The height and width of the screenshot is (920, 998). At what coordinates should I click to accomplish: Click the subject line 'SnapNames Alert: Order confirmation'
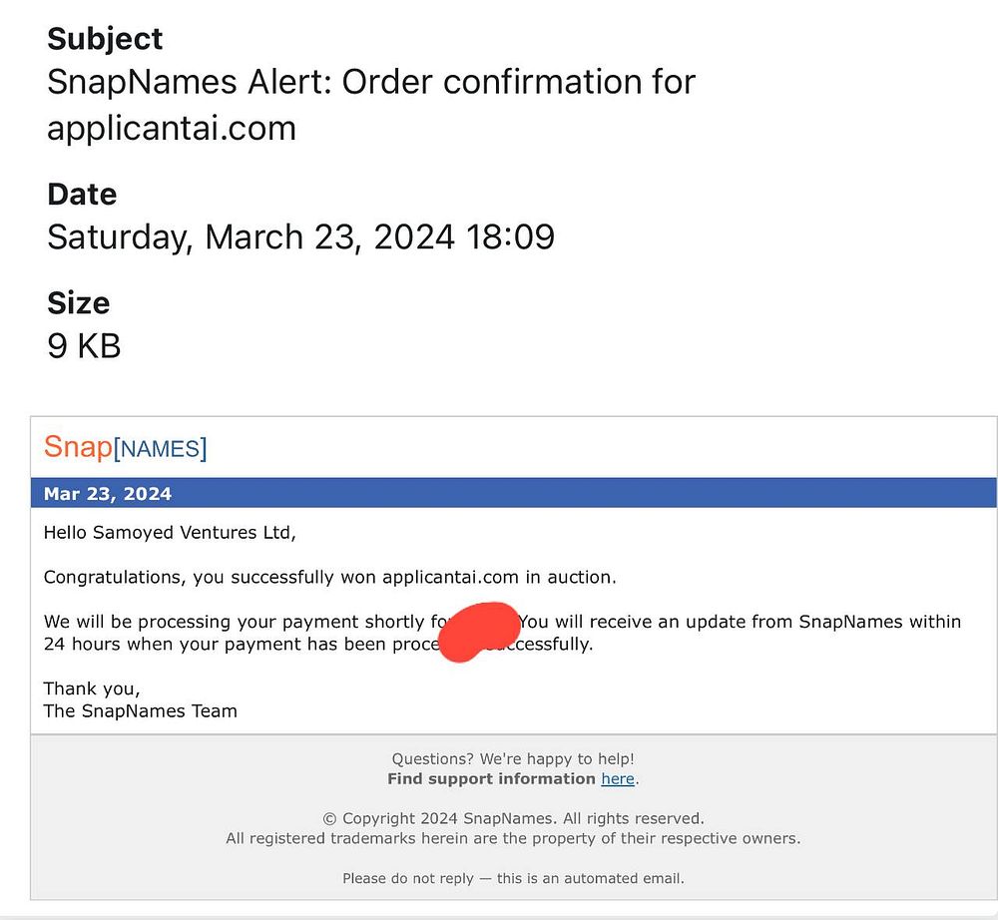371,82
